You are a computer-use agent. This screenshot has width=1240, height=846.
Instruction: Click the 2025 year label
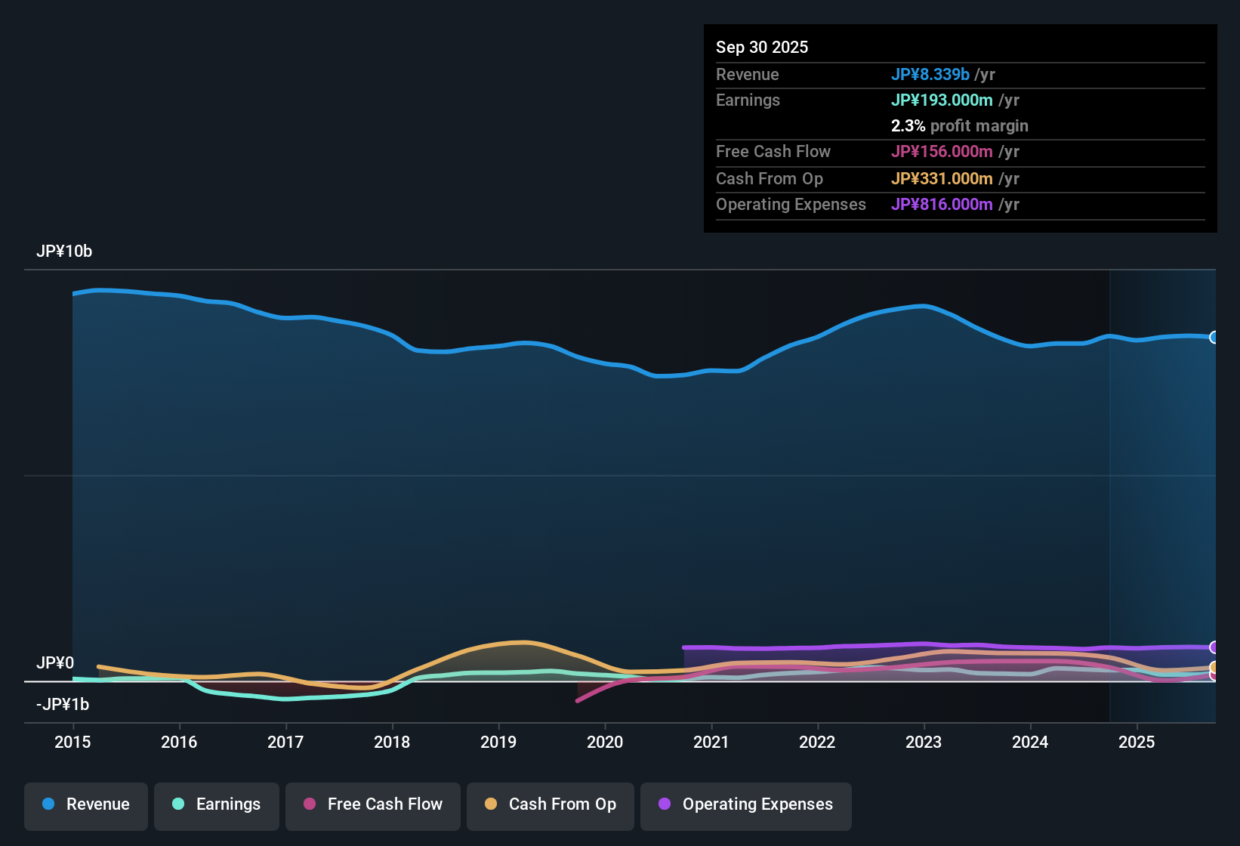coord(1137,743)
